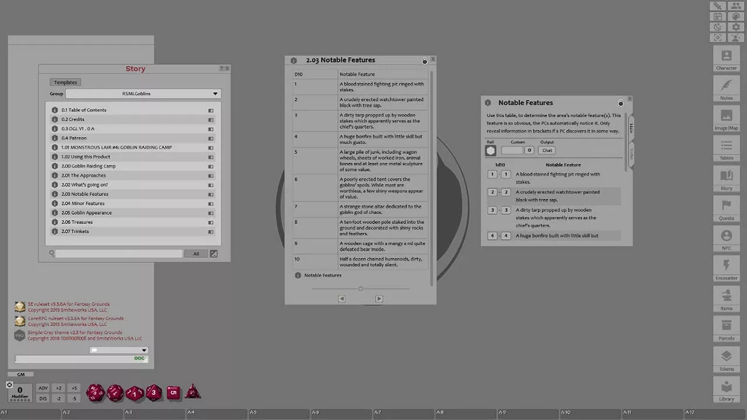
Task: Click the Notable Features link icon at story bottom
Action: [x=298, y=275]
